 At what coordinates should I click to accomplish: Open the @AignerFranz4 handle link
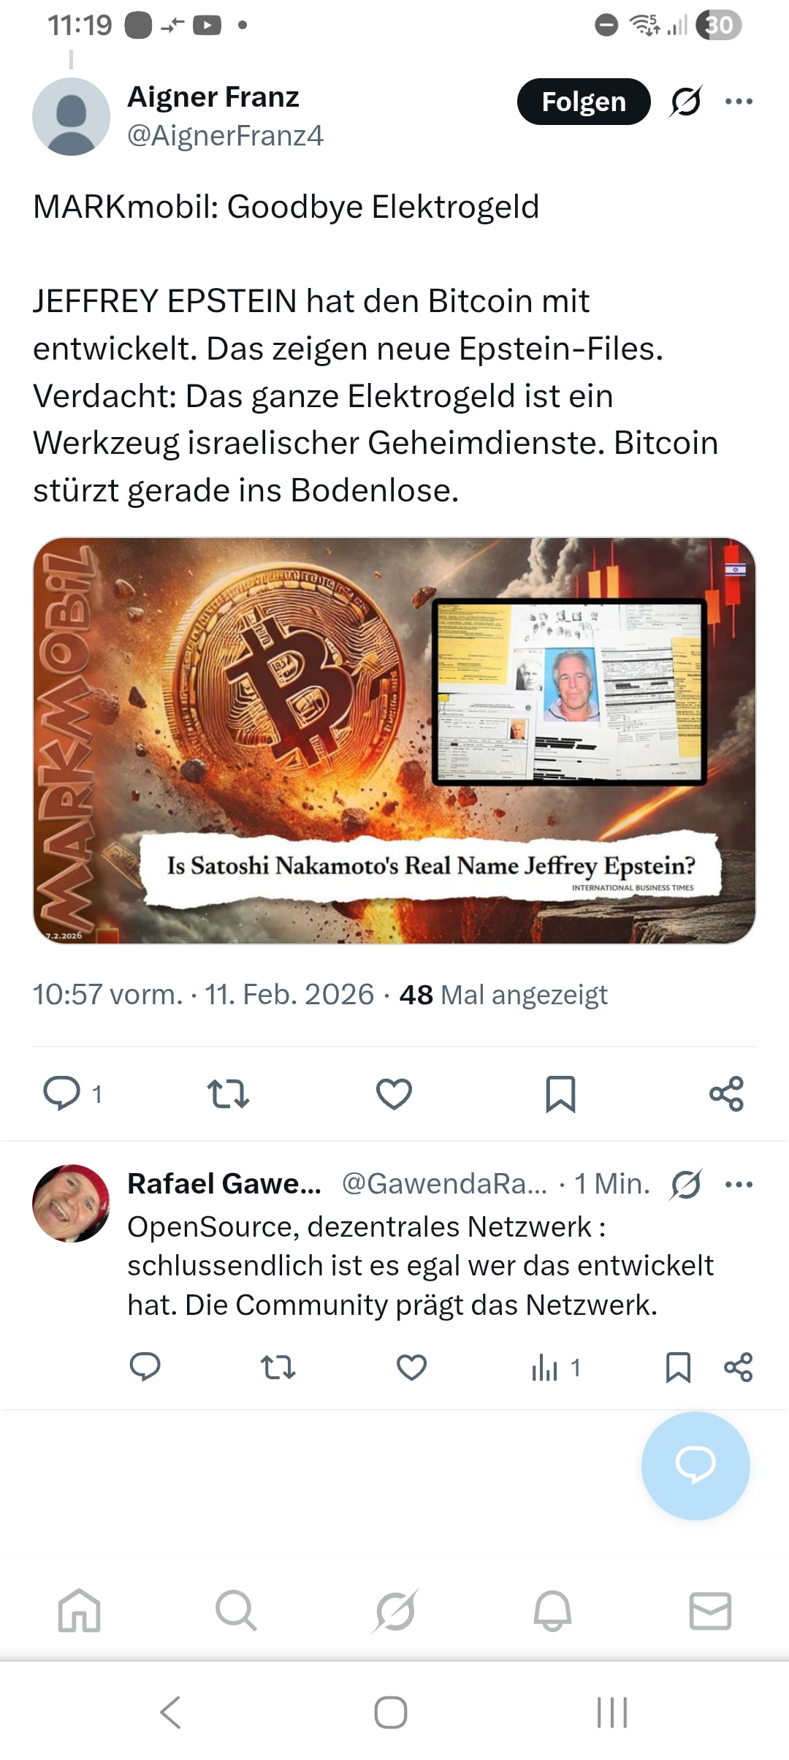[x=225, y=136]
